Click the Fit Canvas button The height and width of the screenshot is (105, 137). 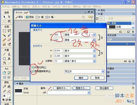click(104, 88)
